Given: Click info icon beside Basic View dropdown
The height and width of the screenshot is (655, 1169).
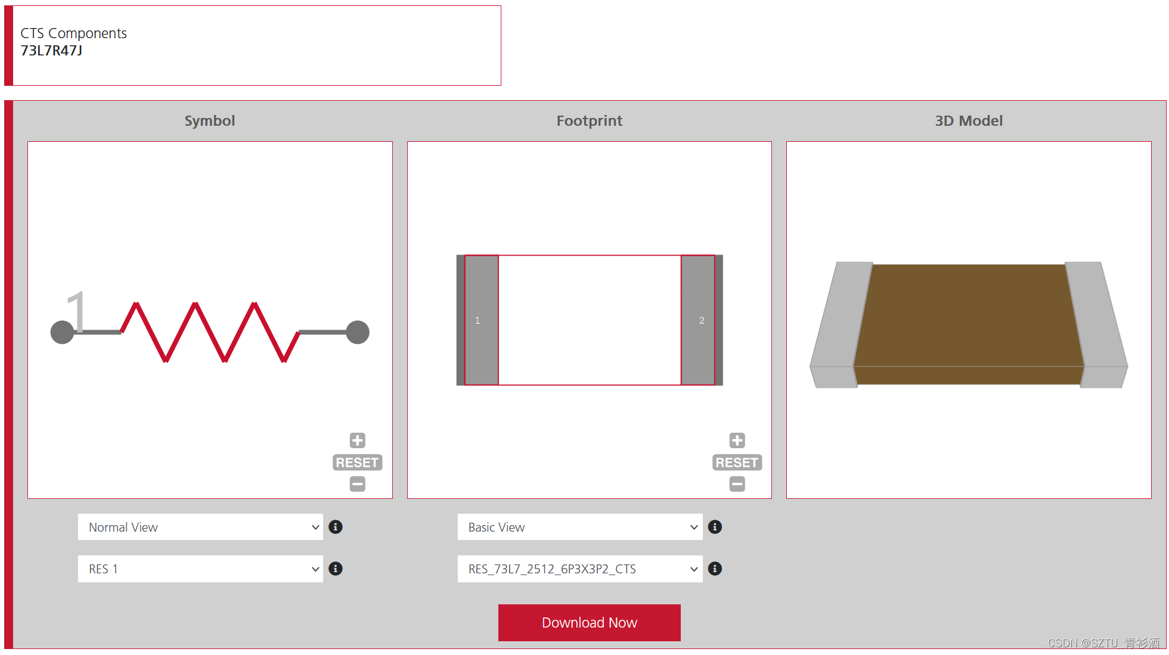Looking at the screenshot, I should coord(715,527).
